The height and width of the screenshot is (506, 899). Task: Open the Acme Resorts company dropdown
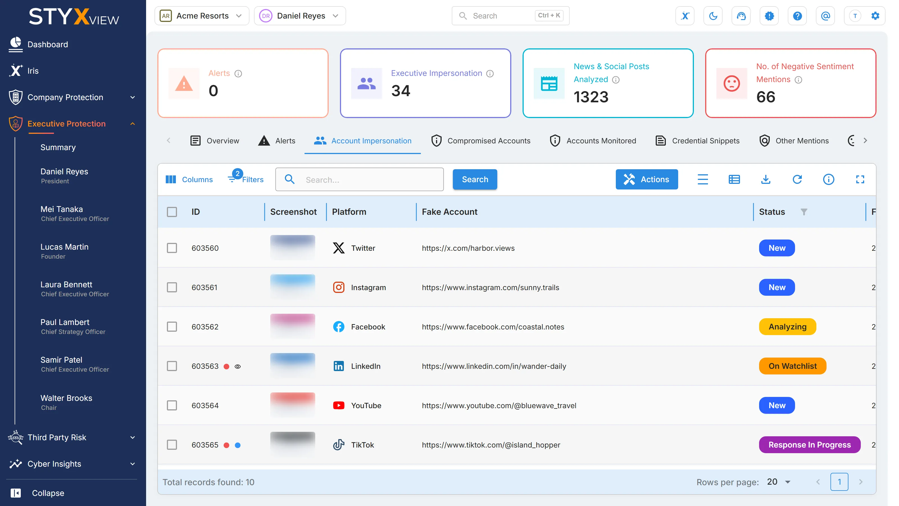[x=202, y=16]
